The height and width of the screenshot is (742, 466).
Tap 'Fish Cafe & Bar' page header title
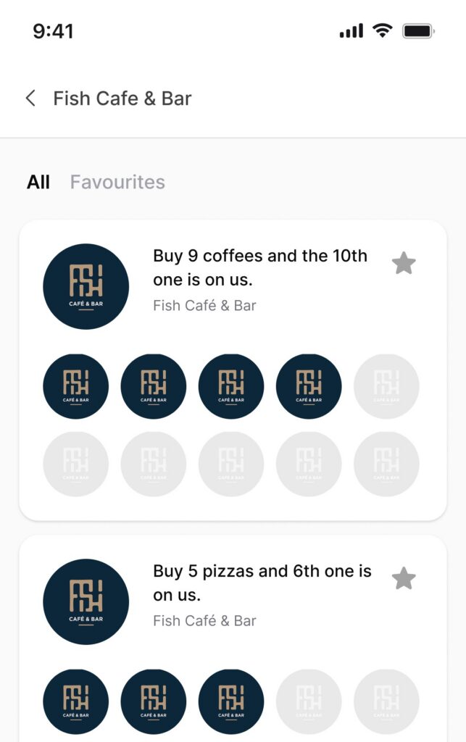(122, 99)
